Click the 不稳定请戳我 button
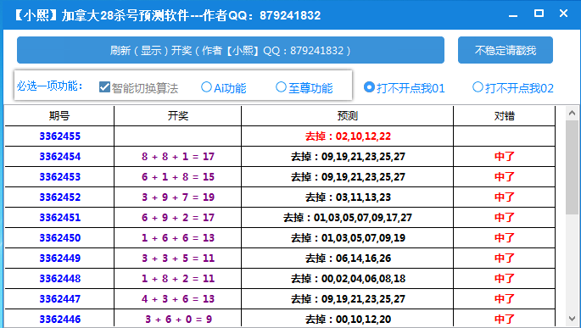The height and width of the screenshot is (328, 581). coord(506,50)
